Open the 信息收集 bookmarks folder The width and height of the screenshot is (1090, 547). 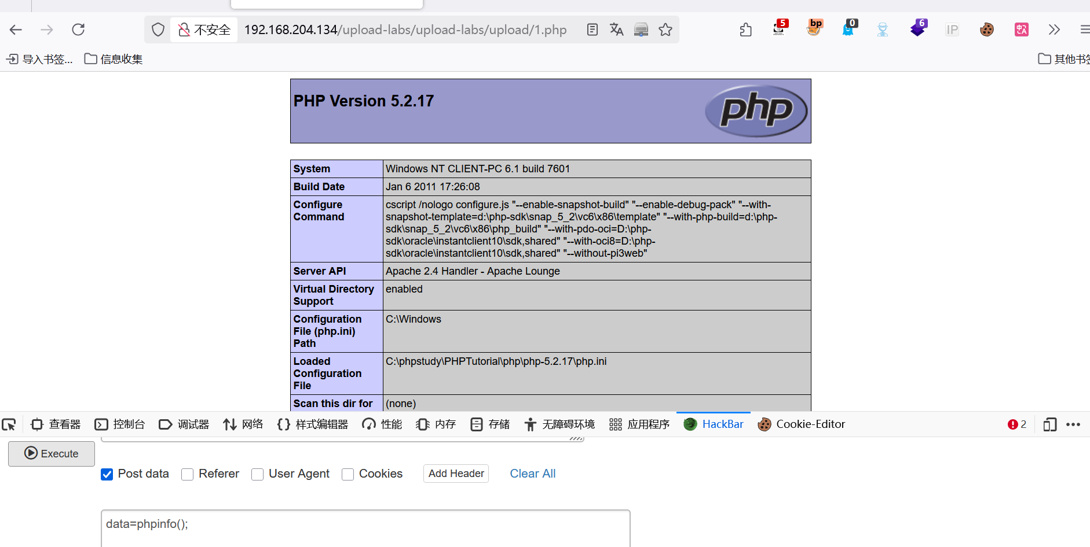(114, 59)
